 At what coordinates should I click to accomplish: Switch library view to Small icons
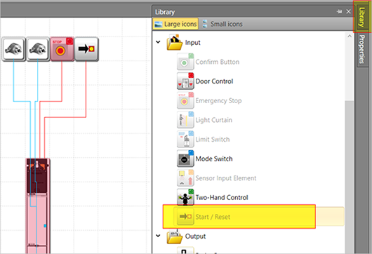[222, 24]
